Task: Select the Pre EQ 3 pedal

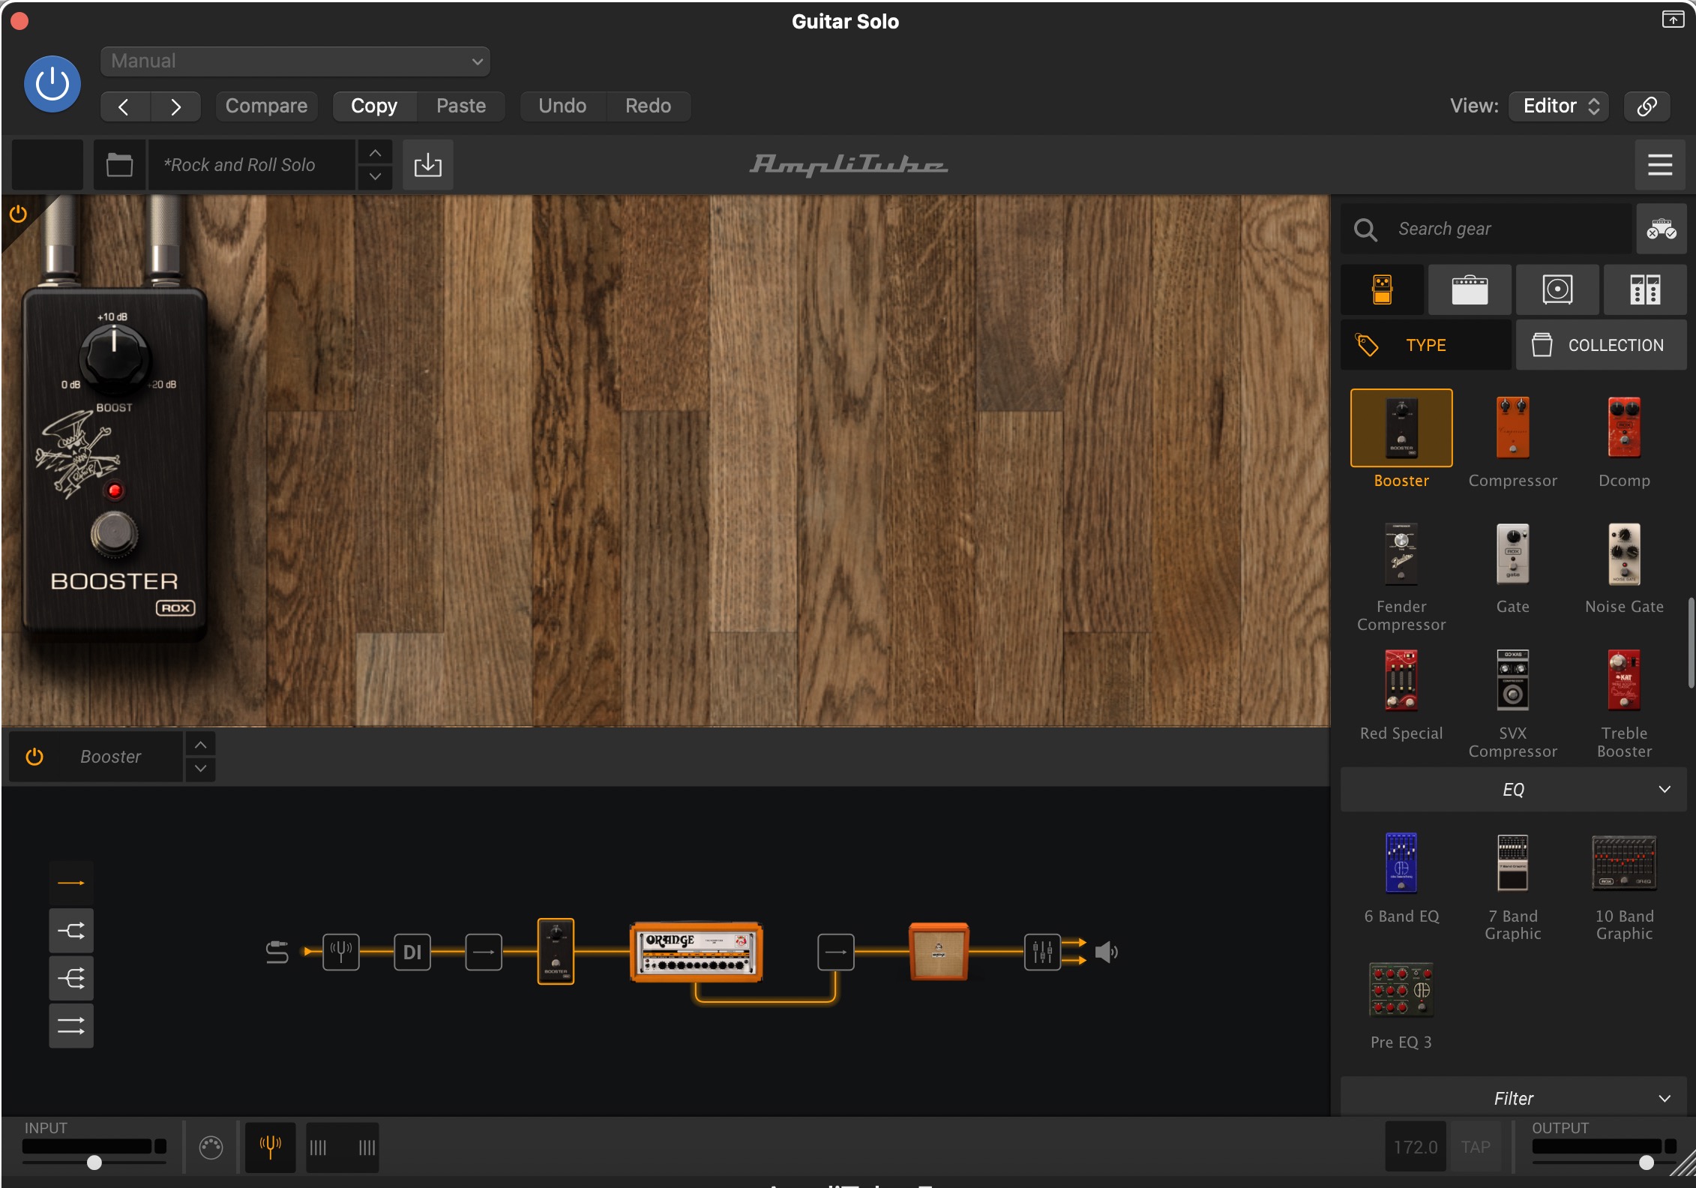Action: [1401, 990]
